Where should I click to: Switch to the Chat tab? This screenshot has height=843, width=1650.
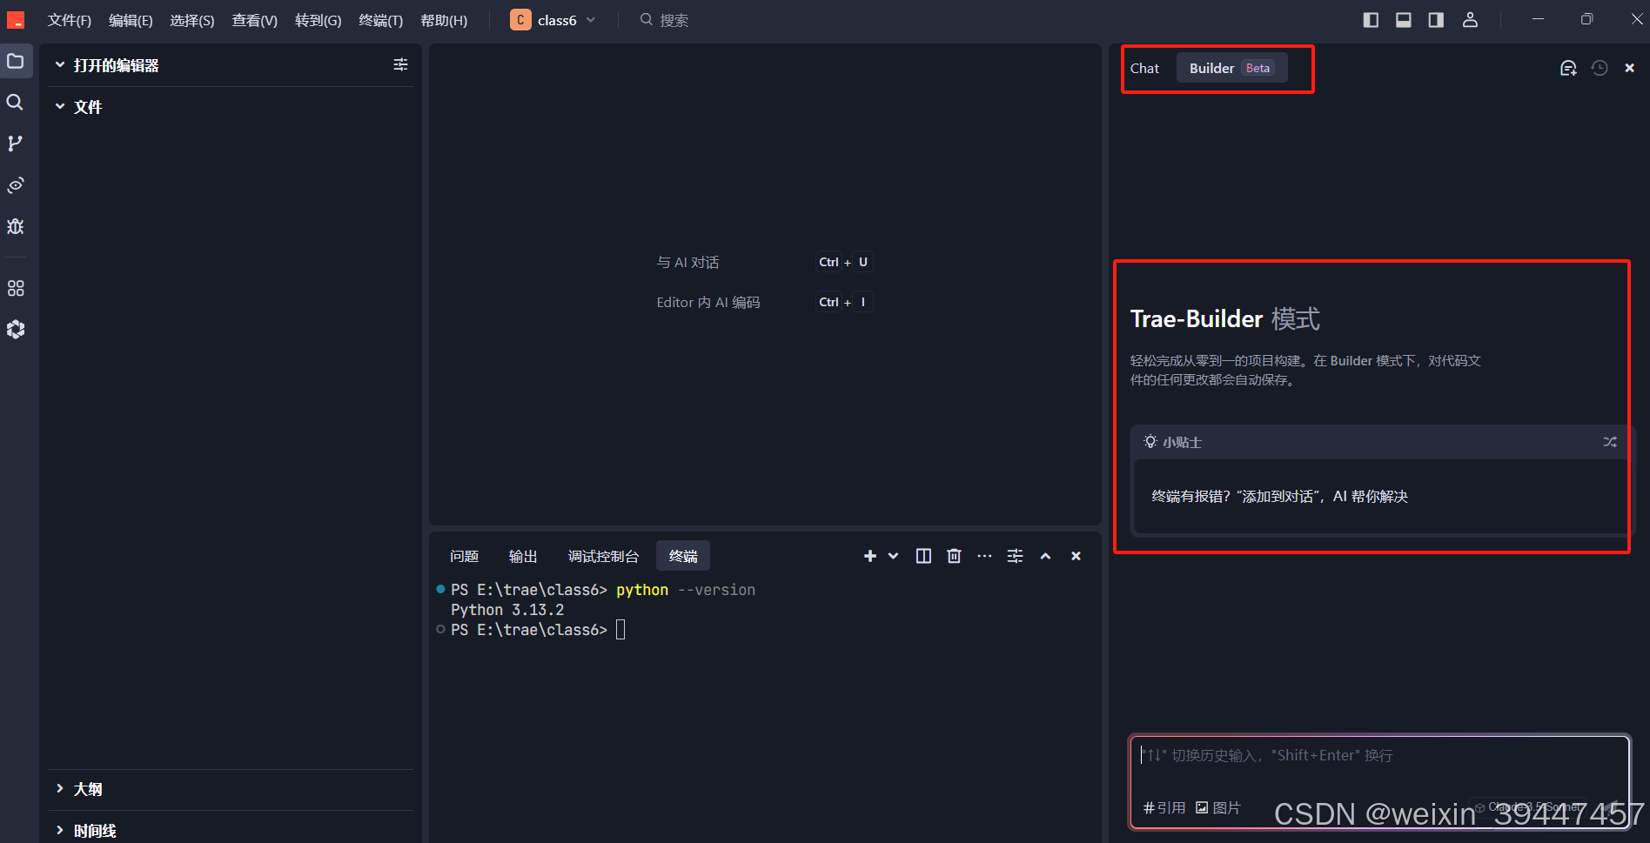coord(1144,68)
